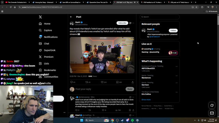This screenshot has width=219, height=123.
Task: Click the Reply button
Action: (130, 89)
